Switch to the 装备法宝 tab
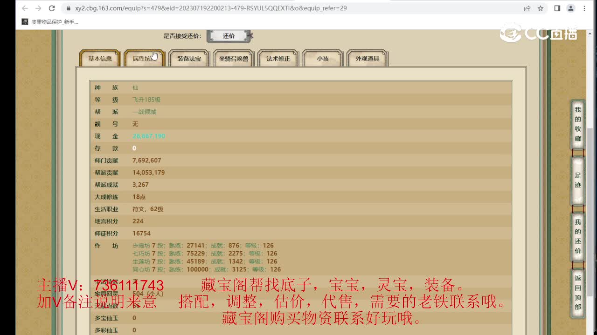 (188, 59)
